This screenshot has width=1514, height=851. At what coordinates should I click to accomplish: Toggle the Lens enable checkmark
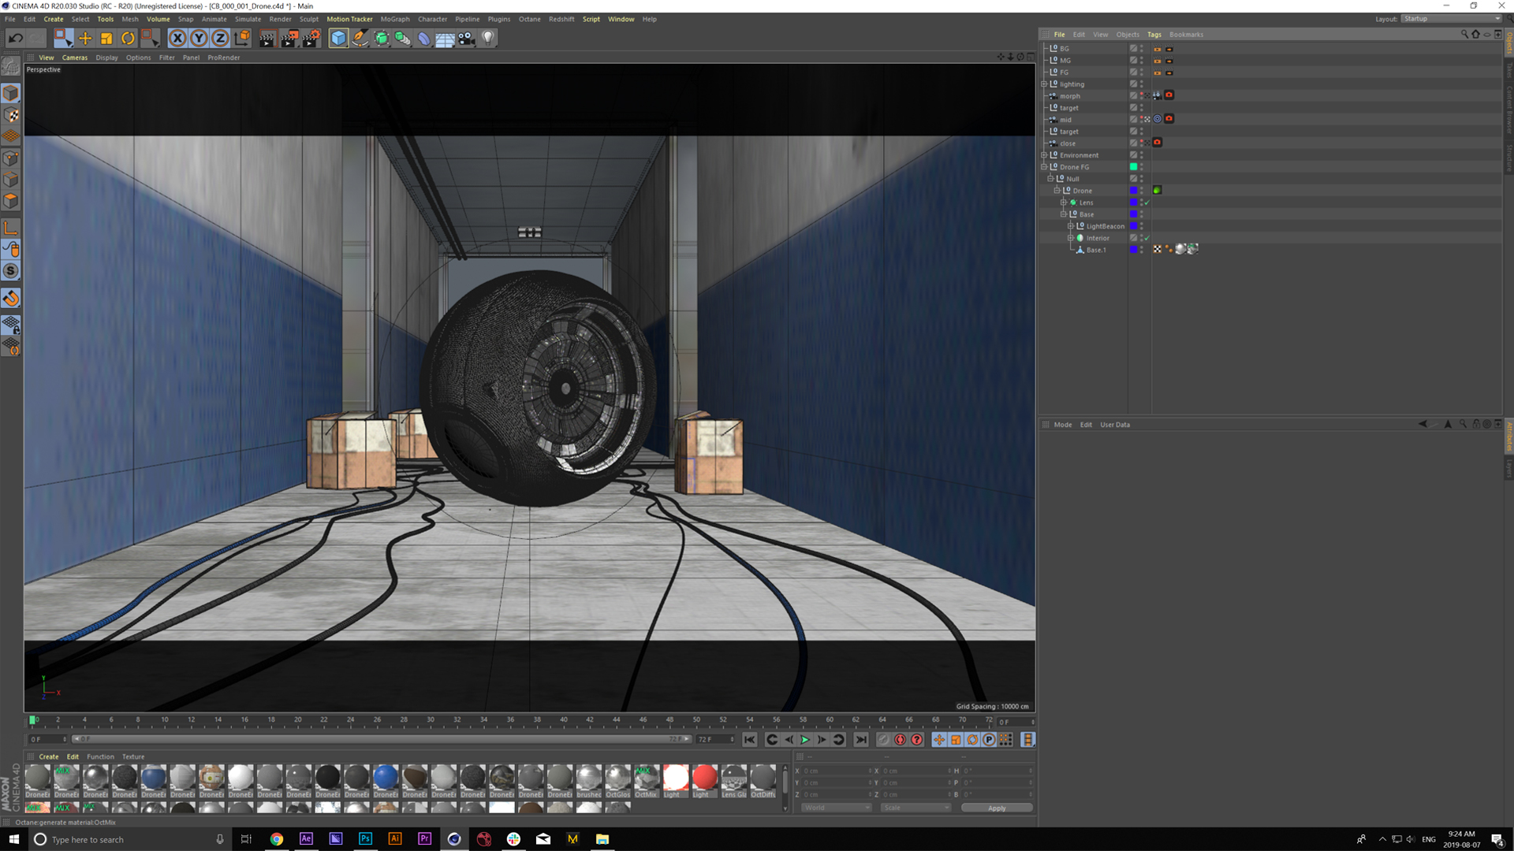coord(1147,203)
